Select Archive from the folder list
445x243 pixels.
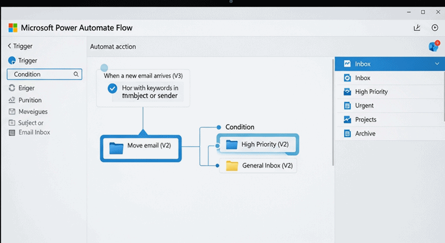pos(365,133)
